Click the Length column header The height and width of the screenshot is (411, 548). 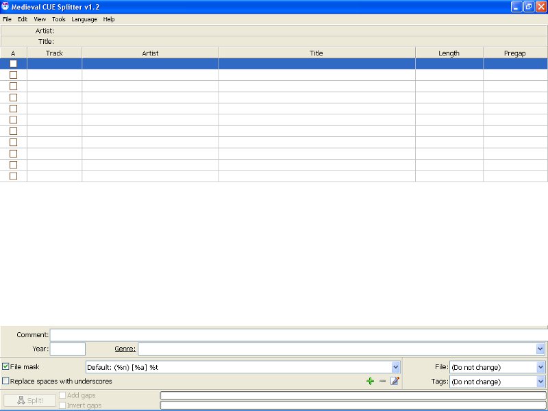[x=449, y=53]
